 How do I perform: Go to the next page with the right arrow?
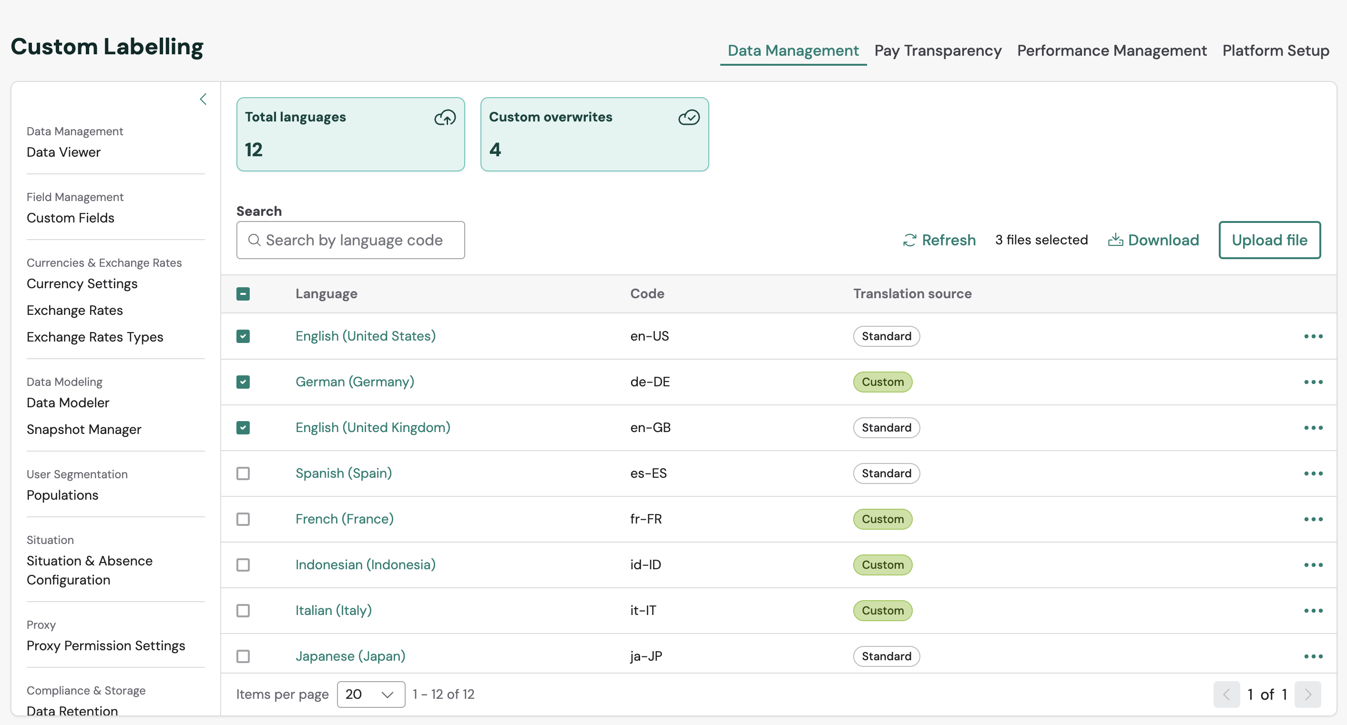(x=1307, y=694)
